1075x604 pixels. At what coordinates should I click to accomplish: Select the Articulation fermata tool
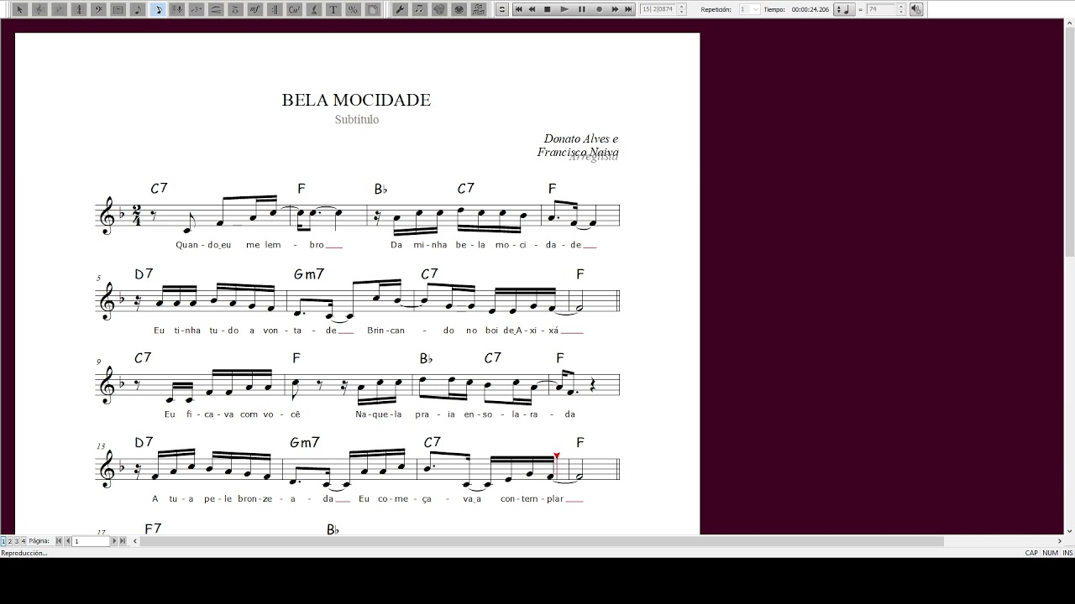235,9
